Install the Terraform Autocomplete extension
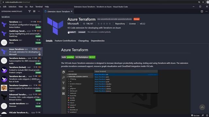 38,64
